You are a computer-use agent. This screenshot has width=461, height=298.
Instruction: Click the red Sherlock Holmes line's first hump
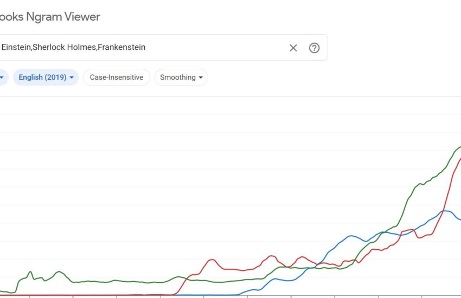point(212,260)
